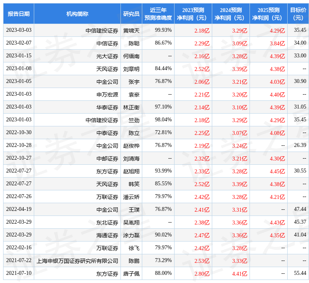Click target price 33.00
Screen dimensions: 309x283
[x=300, y=55]
